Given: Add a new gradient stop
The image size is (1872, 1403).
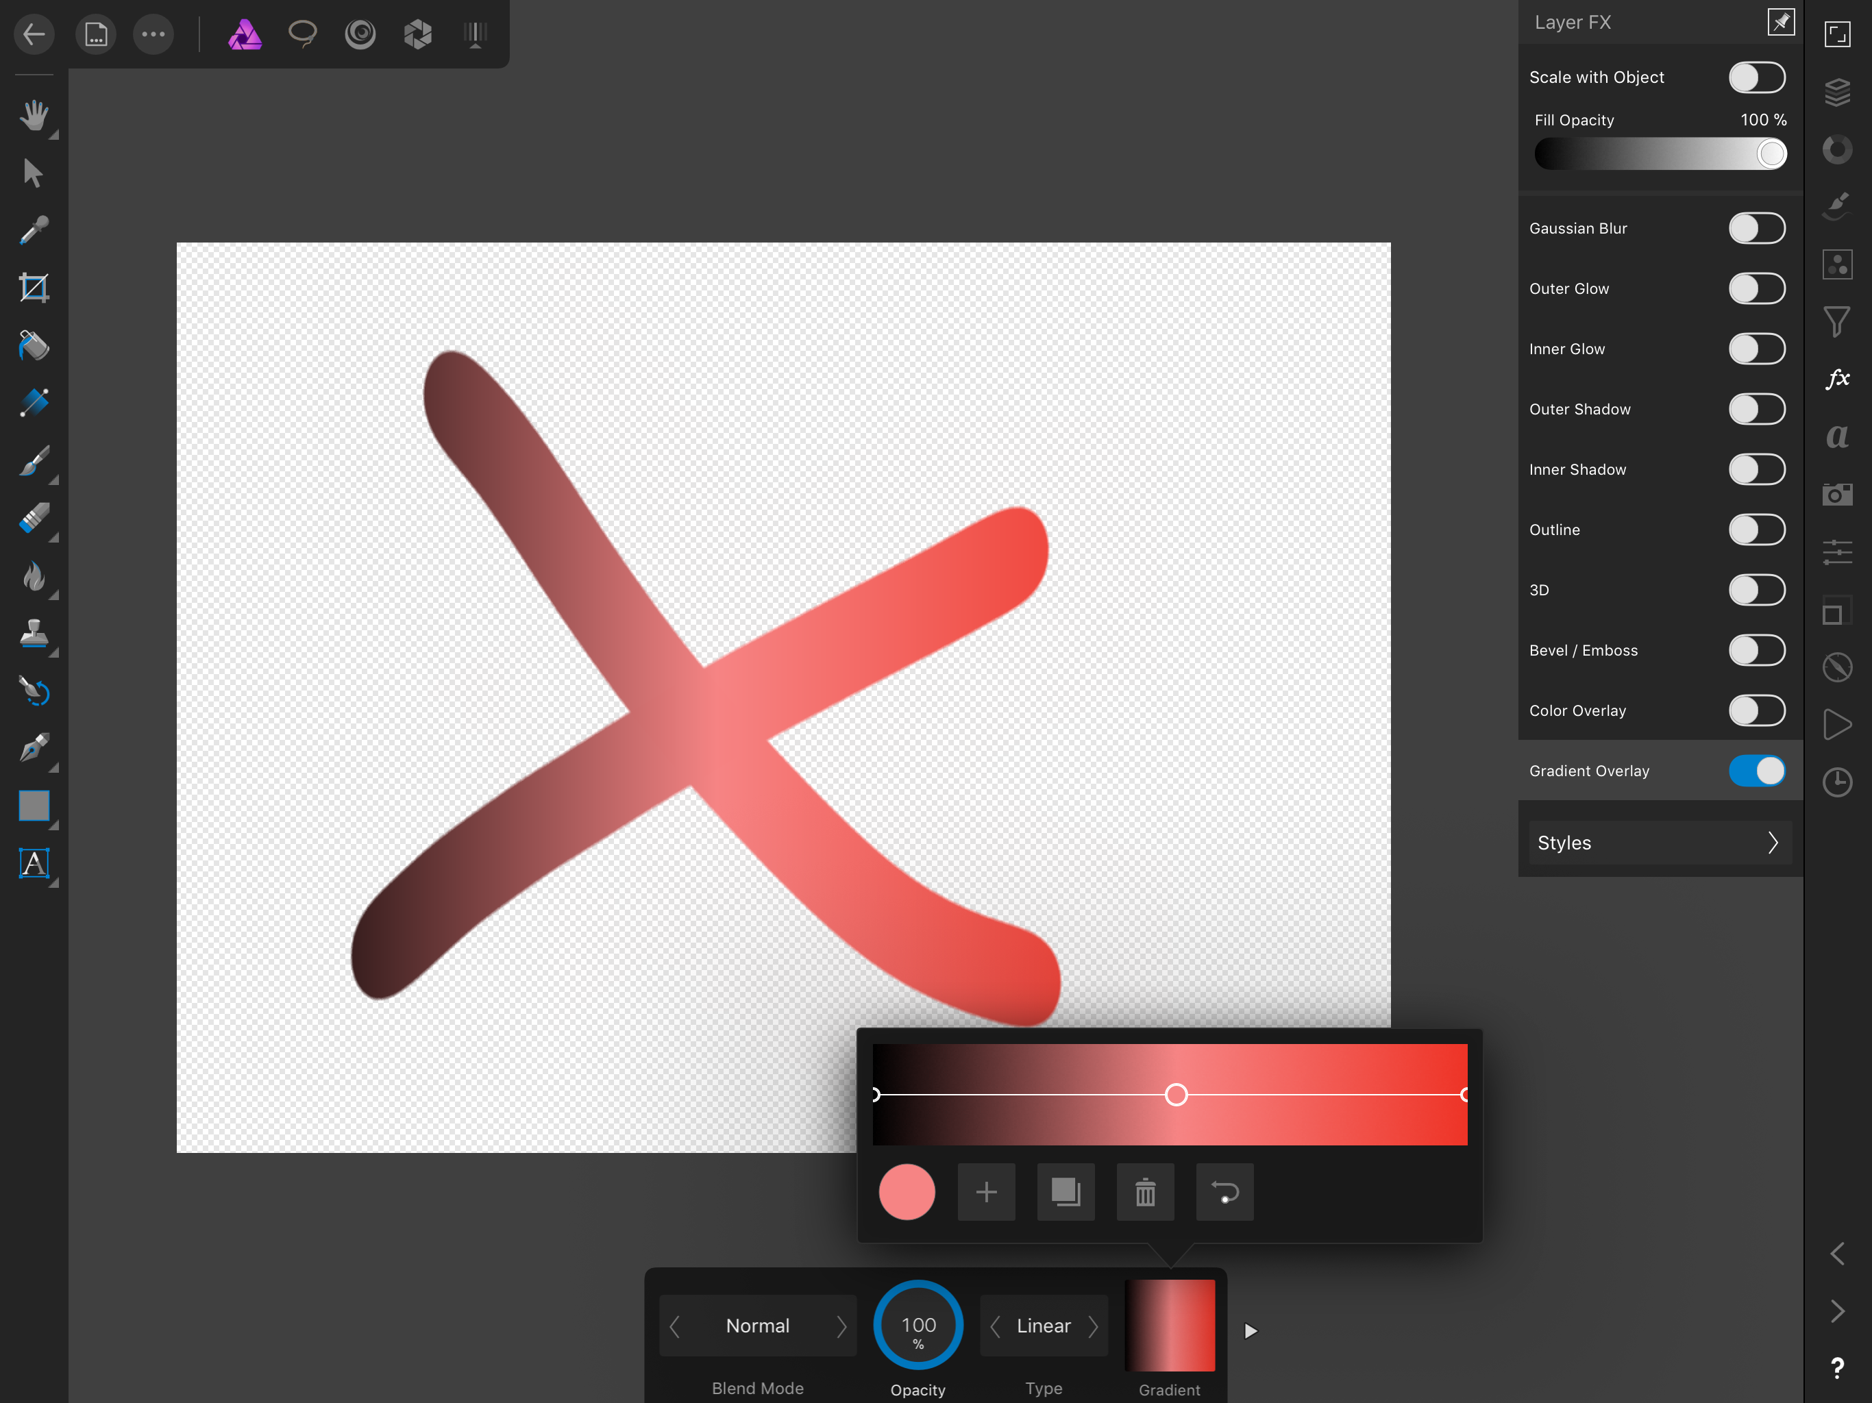Looking at the screenshot, I should click(986, 1192).
